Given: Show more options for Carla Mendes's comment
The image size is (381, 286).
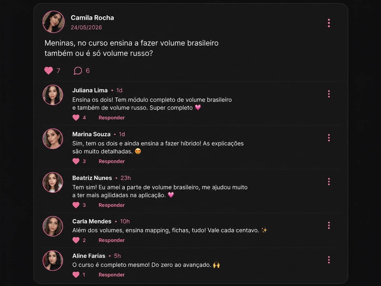Looking at the screenshot, I should (x=329, y=225).
